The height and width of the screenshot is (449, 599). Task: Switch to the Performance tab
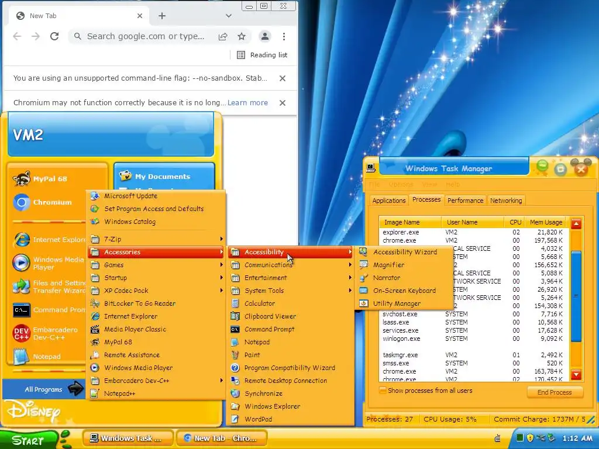465,201
